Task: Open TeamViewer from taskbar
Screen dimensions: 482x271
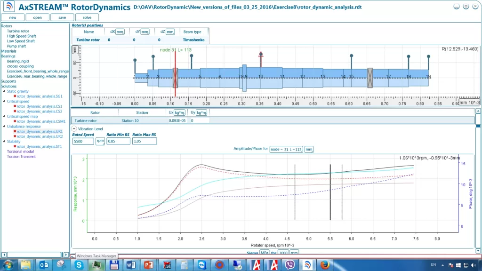Action: pyautogui.click(x=202, y=265)
